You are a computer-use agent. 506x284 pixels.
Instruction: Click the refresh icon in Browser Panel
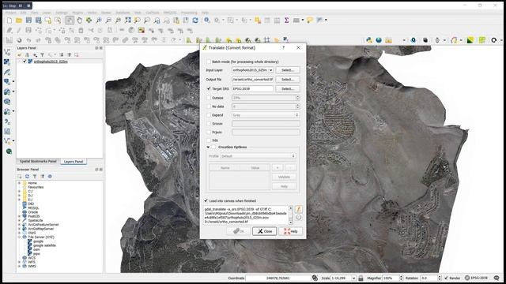[27, 177]
